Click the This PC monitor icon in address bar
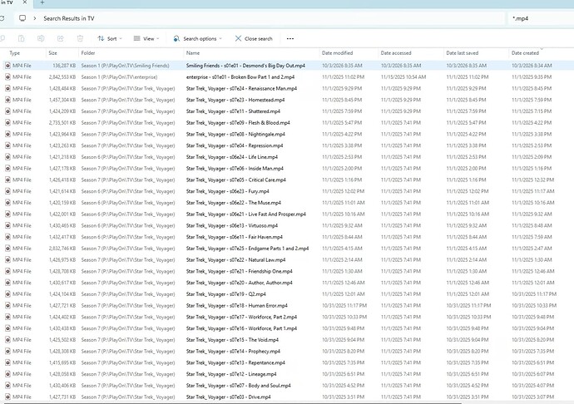574x404 pixels. pos(22,18)
